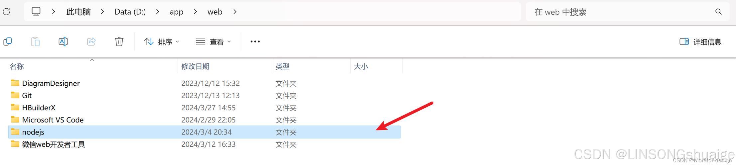Click the share icon in toolbar
The width and height of the screenshot is (736, 166).
point(91,41)
